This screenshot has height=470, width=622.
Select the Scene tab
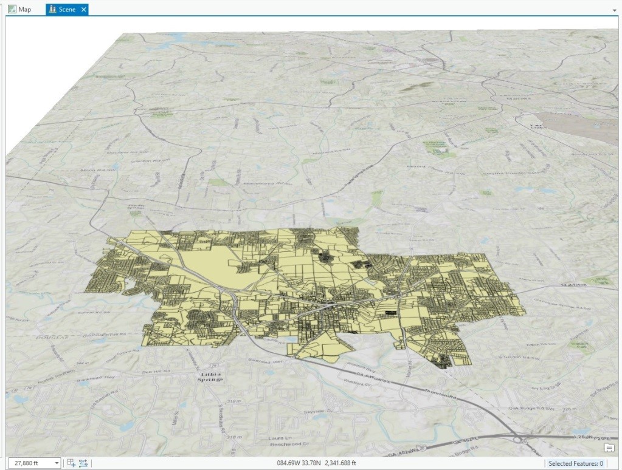63,10
